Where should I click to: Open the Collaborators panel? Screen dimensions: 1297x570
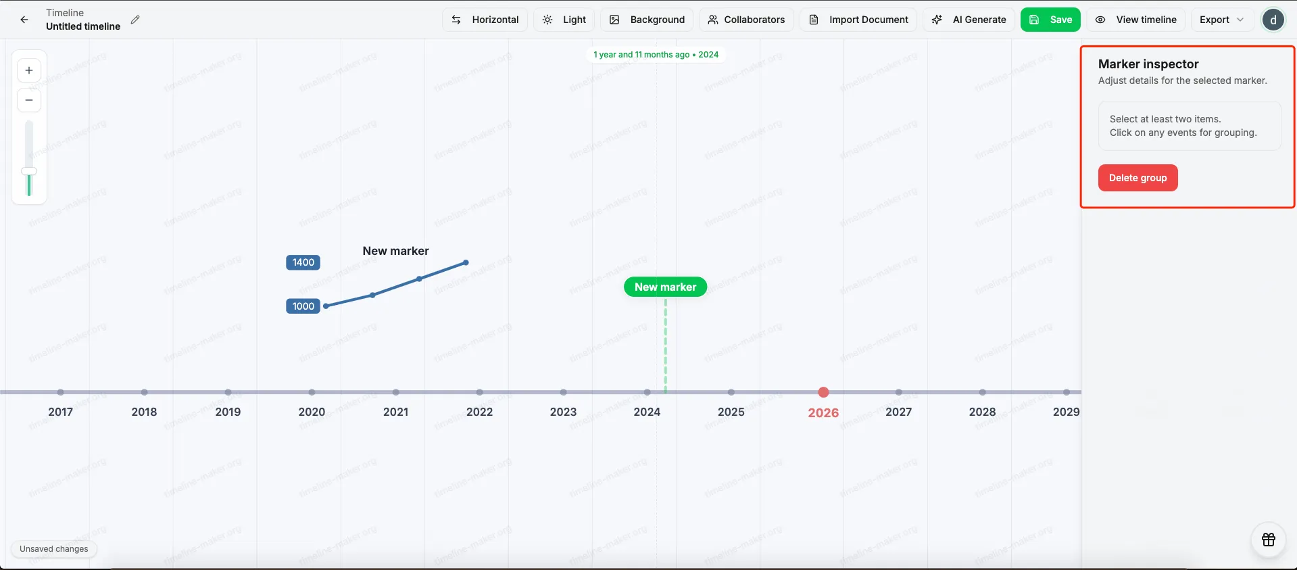(746, 20)
